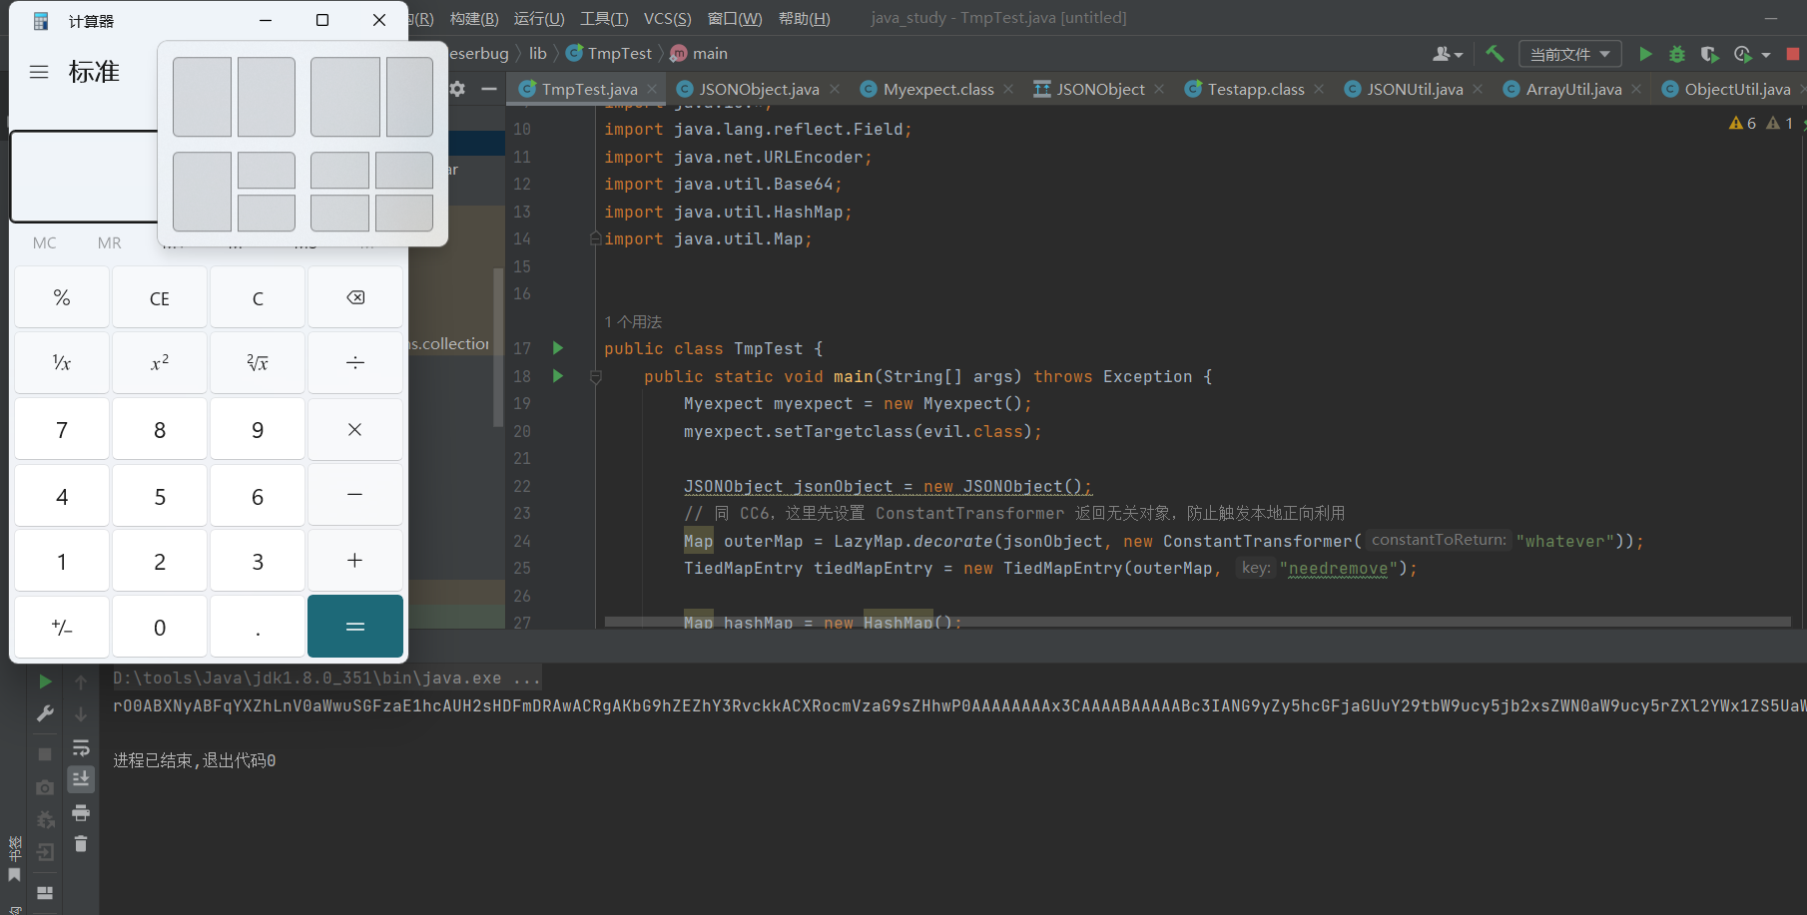Click the Profiler run icon in toolbar
The width and height of the screenshot is (1807, 915).
[x=1743, y=54]
